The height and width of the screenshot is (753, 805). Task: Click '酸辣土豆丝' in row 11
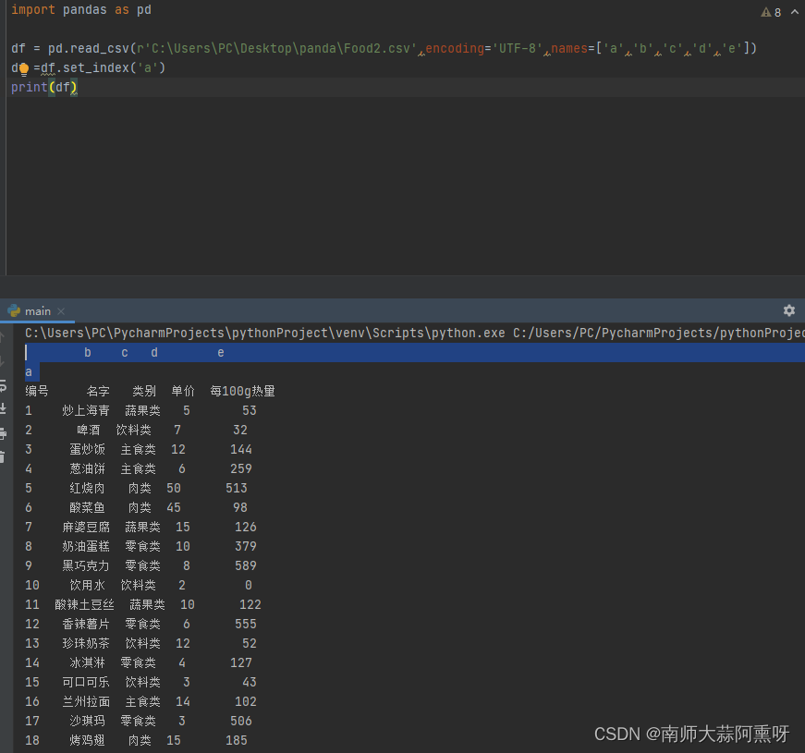(84, 605)
